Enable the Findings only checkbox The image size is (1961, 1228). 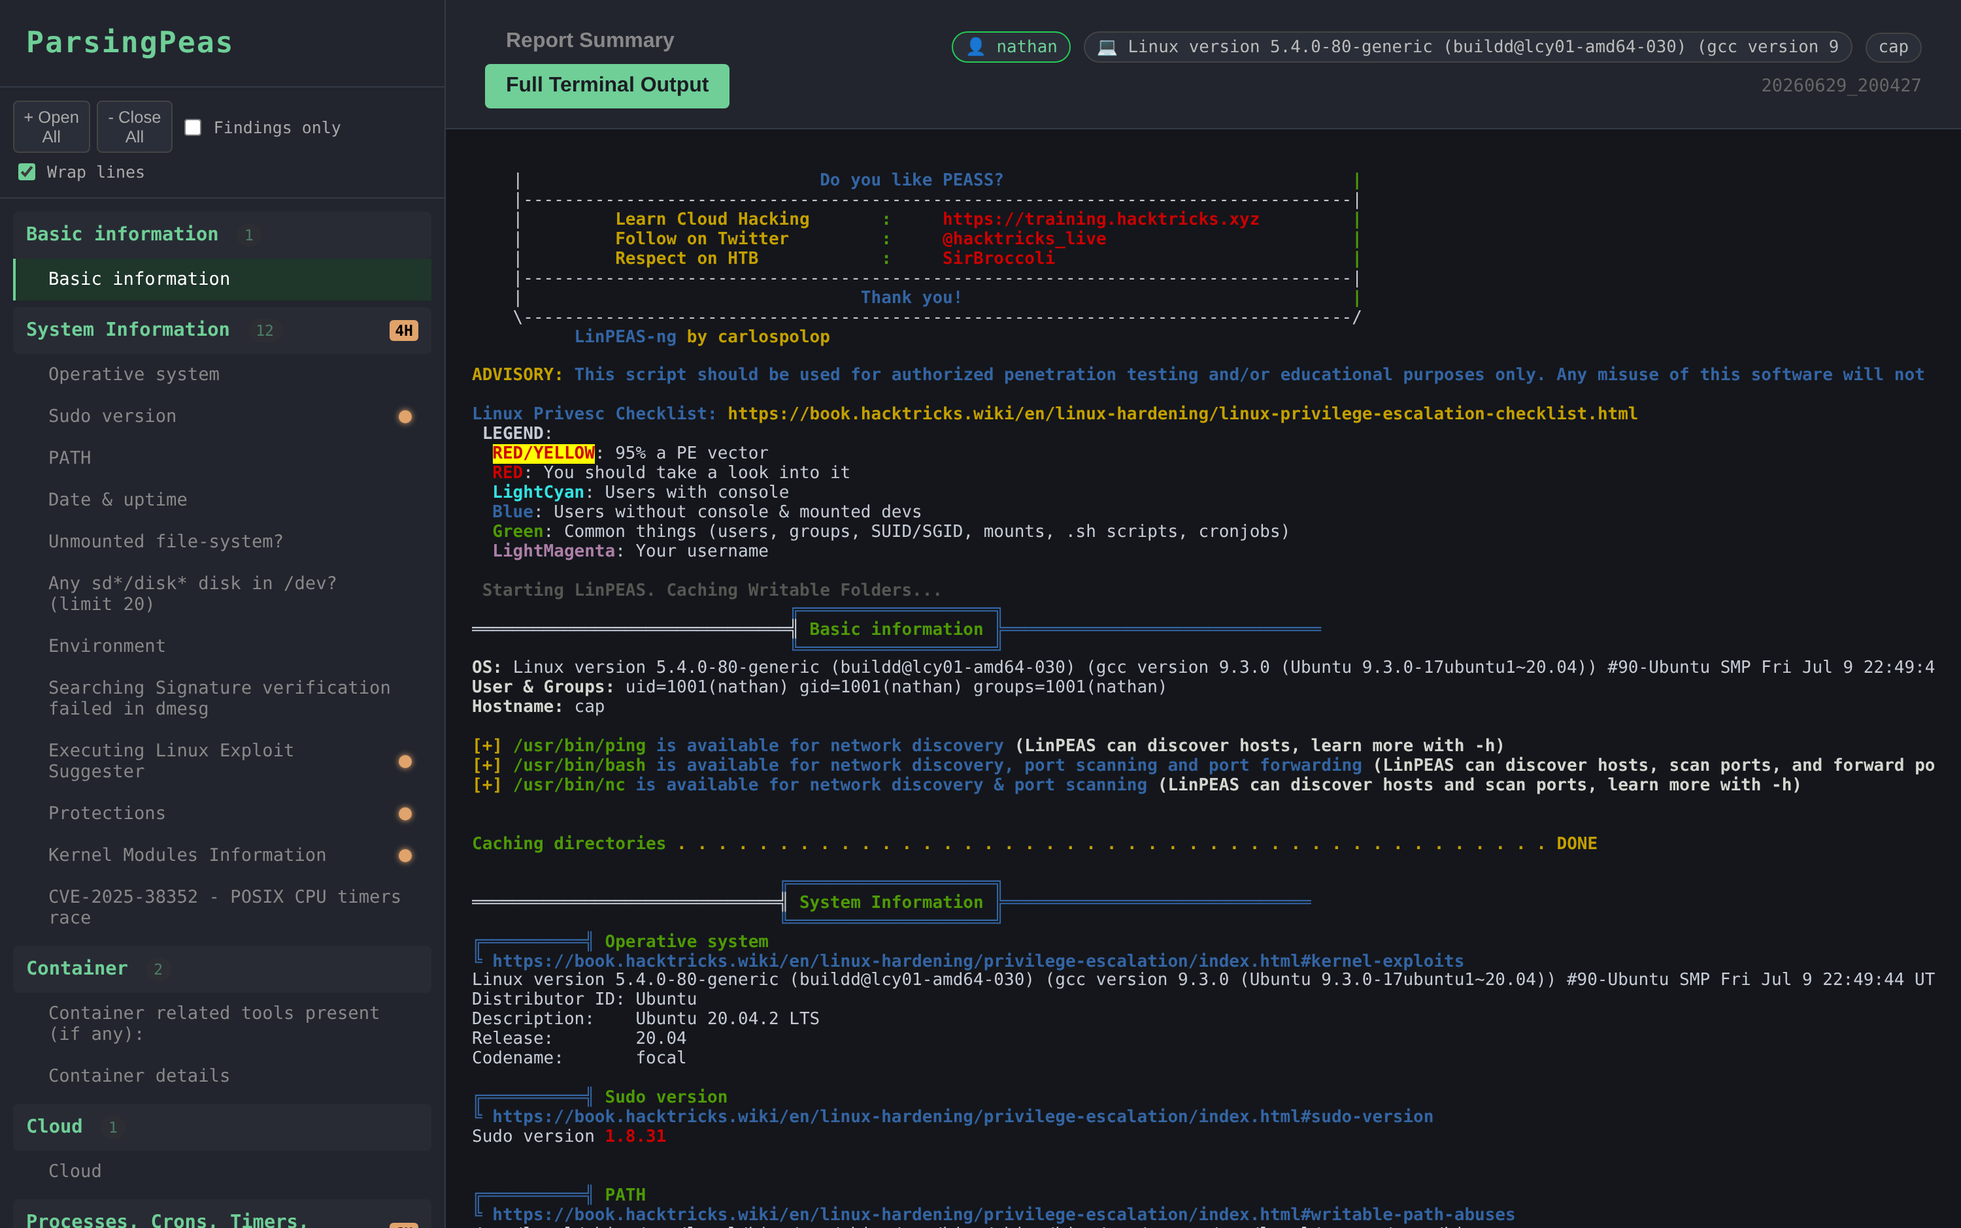pyautogui.click(x=193, y=127)
